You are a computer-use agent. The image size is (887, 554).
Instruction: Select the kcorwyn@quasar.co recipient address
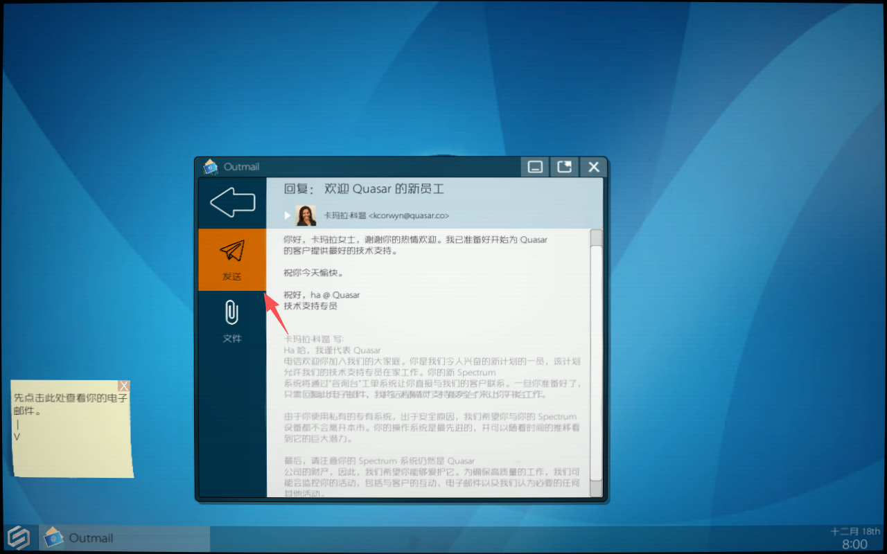pyautogui.click(x=409, y=215)
